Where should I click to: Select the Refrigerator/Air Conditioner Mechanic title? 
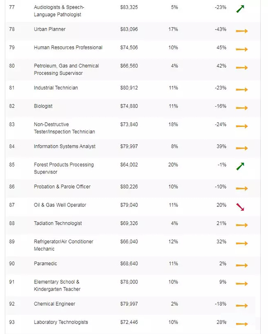pyautogui.click(x=63, y=245)
